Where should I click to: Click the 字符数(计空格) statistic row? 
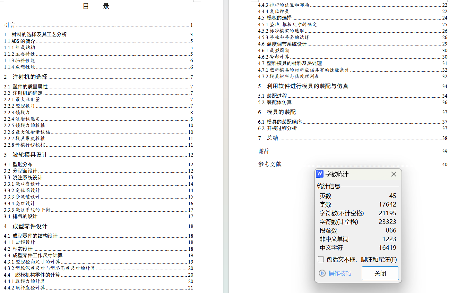pos(358,222)
